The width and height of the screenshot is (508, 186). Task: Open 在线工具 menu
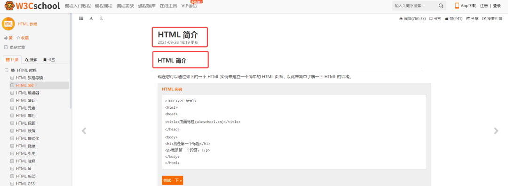point(168,6)
